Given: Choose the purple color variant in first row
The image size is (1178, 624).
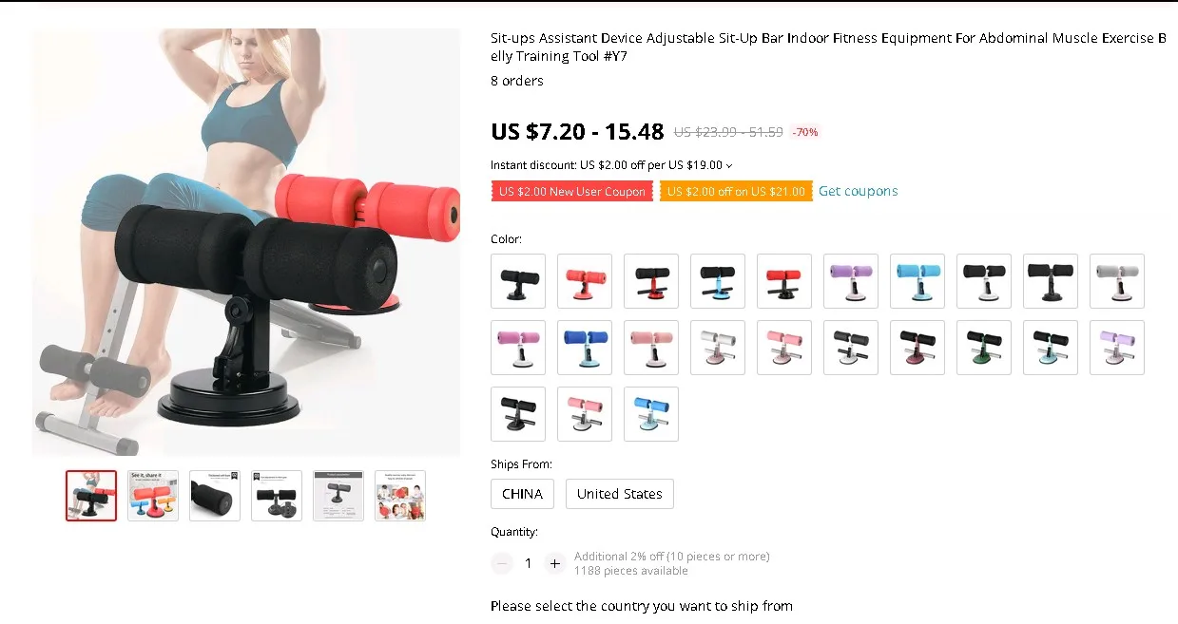Looking at the screenshot, I should [851, 281].
